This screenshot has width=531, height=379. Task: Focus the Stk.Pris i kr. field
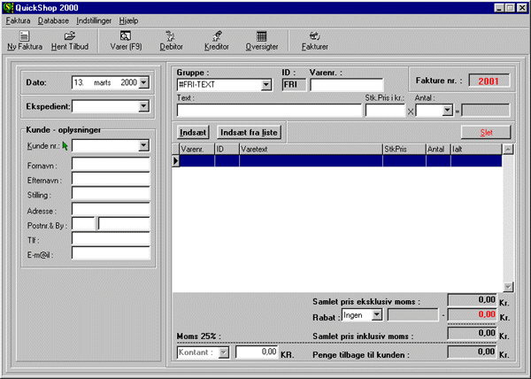pos(385,111)
